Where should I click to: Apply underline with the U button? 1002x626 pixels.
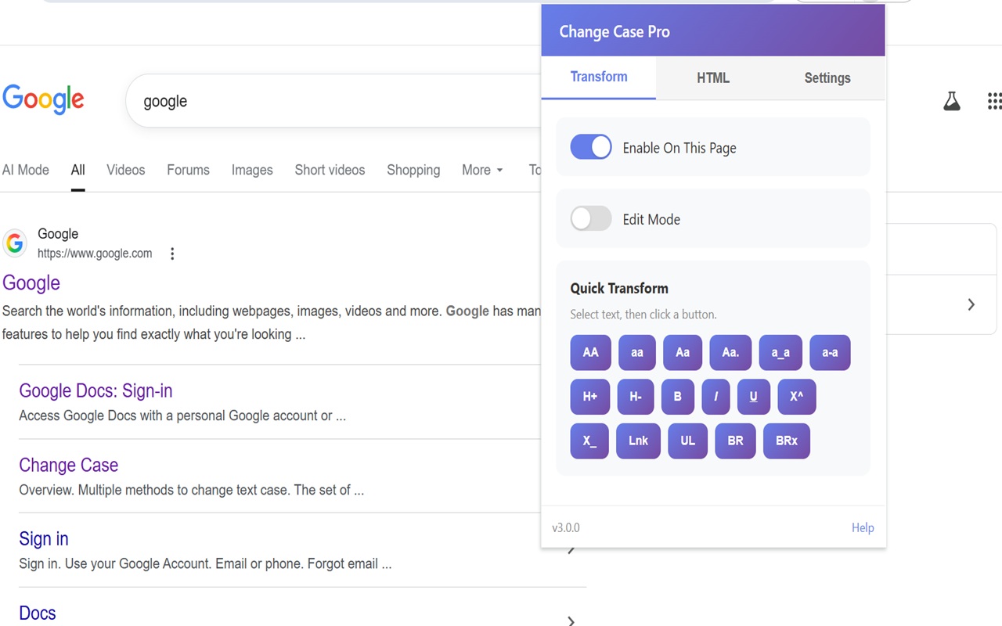(x=754, y=397)
